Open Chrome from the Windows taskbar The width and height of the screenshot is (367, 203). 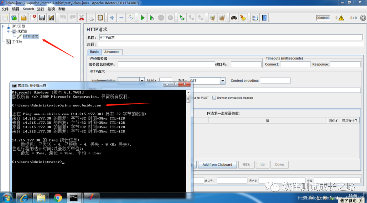(57, 198)
